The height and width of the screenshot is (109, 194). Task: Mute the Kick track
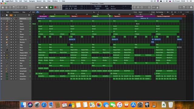(x=11, y=21)
